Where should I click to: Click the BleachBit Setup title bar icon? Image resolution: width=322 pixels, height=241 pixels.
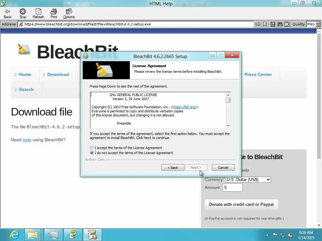click(86, 56)
